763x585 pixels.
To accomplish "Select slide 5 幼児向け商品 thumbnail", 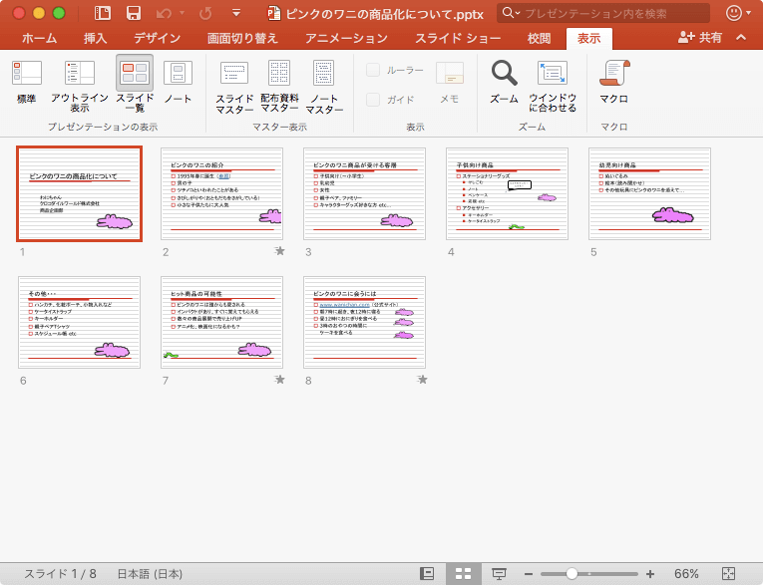I will pyautogui.click(x=649, y=193).
